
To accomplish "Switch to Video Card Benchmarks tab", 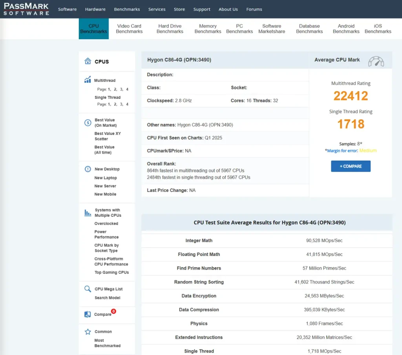I will pyautogui.click(x=129, y=29).
